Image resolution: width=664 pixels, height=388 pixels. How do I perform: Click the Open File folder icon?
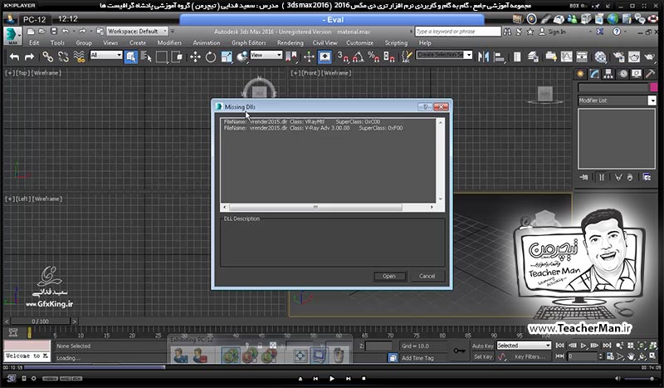42,32
